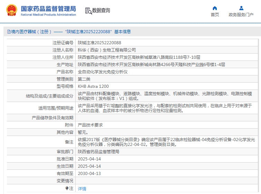The width and height of the screenshot is (261, 194).
Task: Click the 审批部门 row label
Action: pos(65,152)
